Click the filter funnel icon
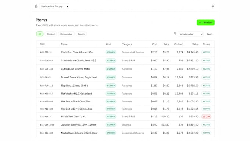 click(175, 34)
